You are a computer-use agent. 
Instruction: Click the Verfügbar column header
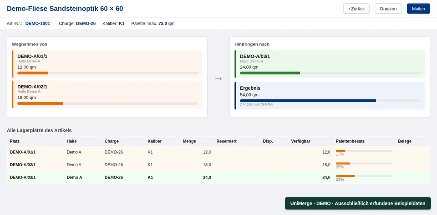(300, 141)
